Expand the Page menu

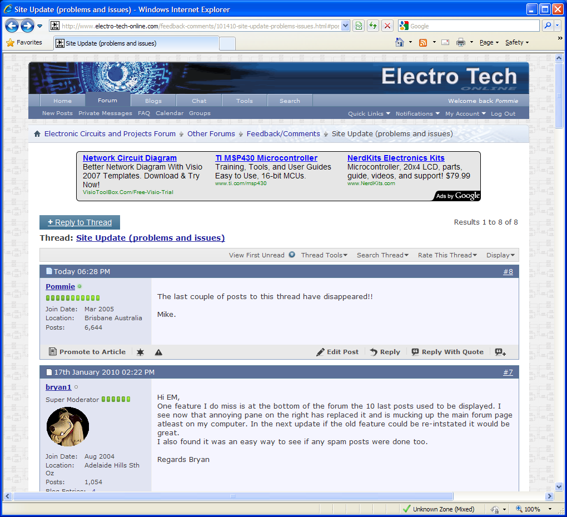[x=489, y=42]
